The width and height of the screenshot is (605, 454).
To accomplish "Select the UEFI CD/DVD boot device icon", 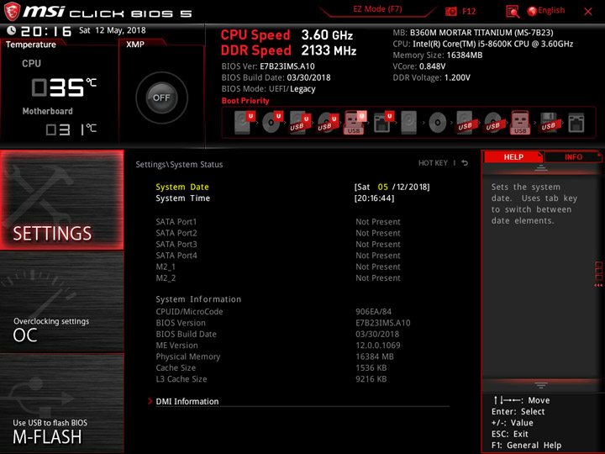I will (x=272, y=122).
